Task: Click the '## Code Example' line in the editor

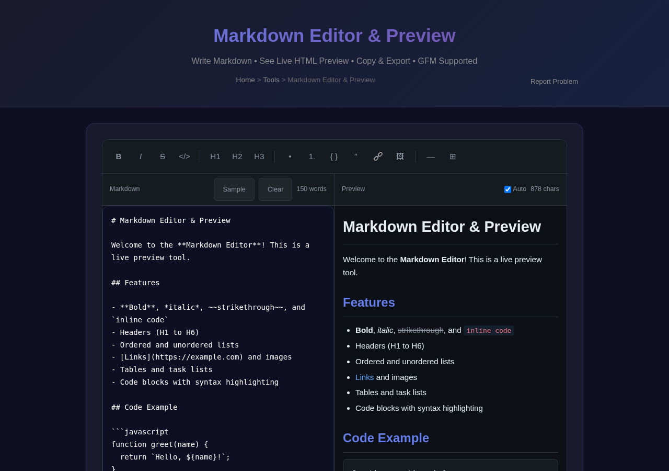Action: pyautogui.click(x=144, y=407)
